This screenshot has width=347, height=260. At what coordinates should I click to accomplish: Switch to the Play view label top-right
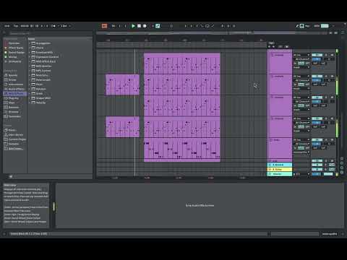pos(307,26)
